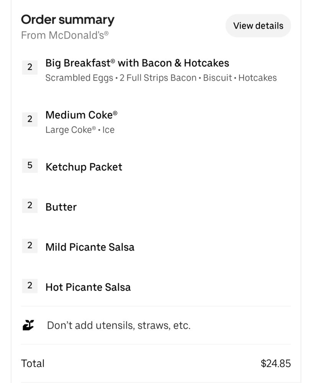Click Don't add utensils, straws text
The height and width of the screenshot is (383, 312).
[119, 326]
